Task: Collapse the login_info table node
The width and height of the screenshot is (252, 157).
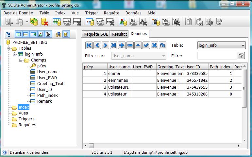Action: coord(15,54)
